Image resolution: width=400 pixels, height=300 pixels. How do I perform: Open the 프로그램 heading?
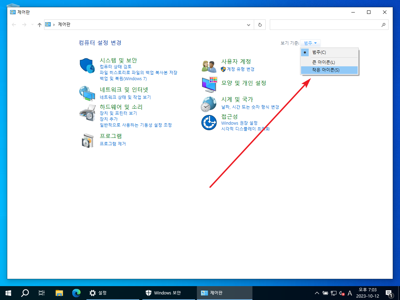[111, 136]
